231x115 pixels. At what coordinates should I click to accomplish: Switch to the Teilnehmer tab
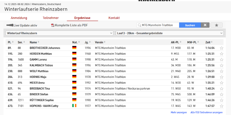pos(51,18)
